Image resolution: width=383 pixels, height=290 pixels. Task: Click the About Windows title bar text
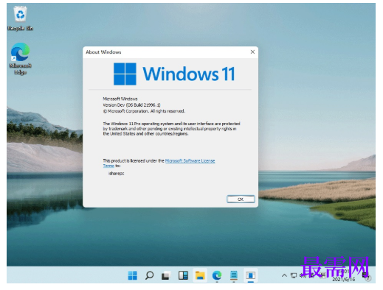(x=103, y=52)
